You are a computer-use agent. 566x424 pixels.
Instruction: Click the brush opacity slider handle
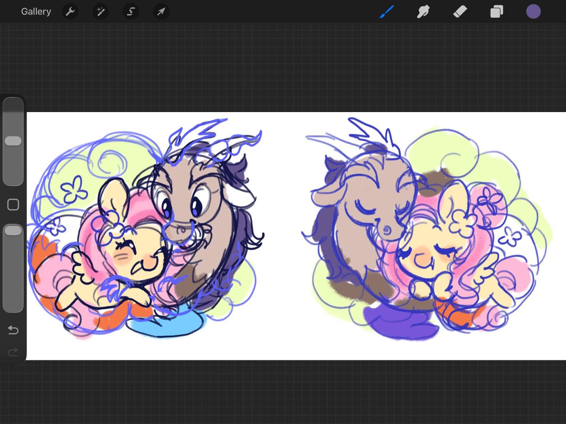point(13,230)
